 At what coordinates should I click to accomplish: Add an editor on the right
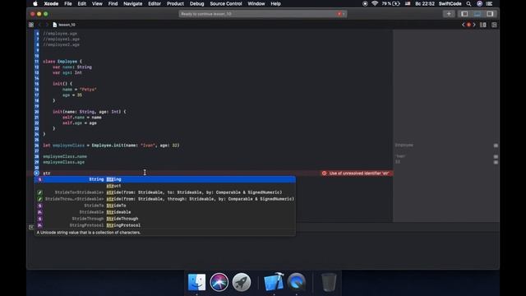click(x=494, y=25)
